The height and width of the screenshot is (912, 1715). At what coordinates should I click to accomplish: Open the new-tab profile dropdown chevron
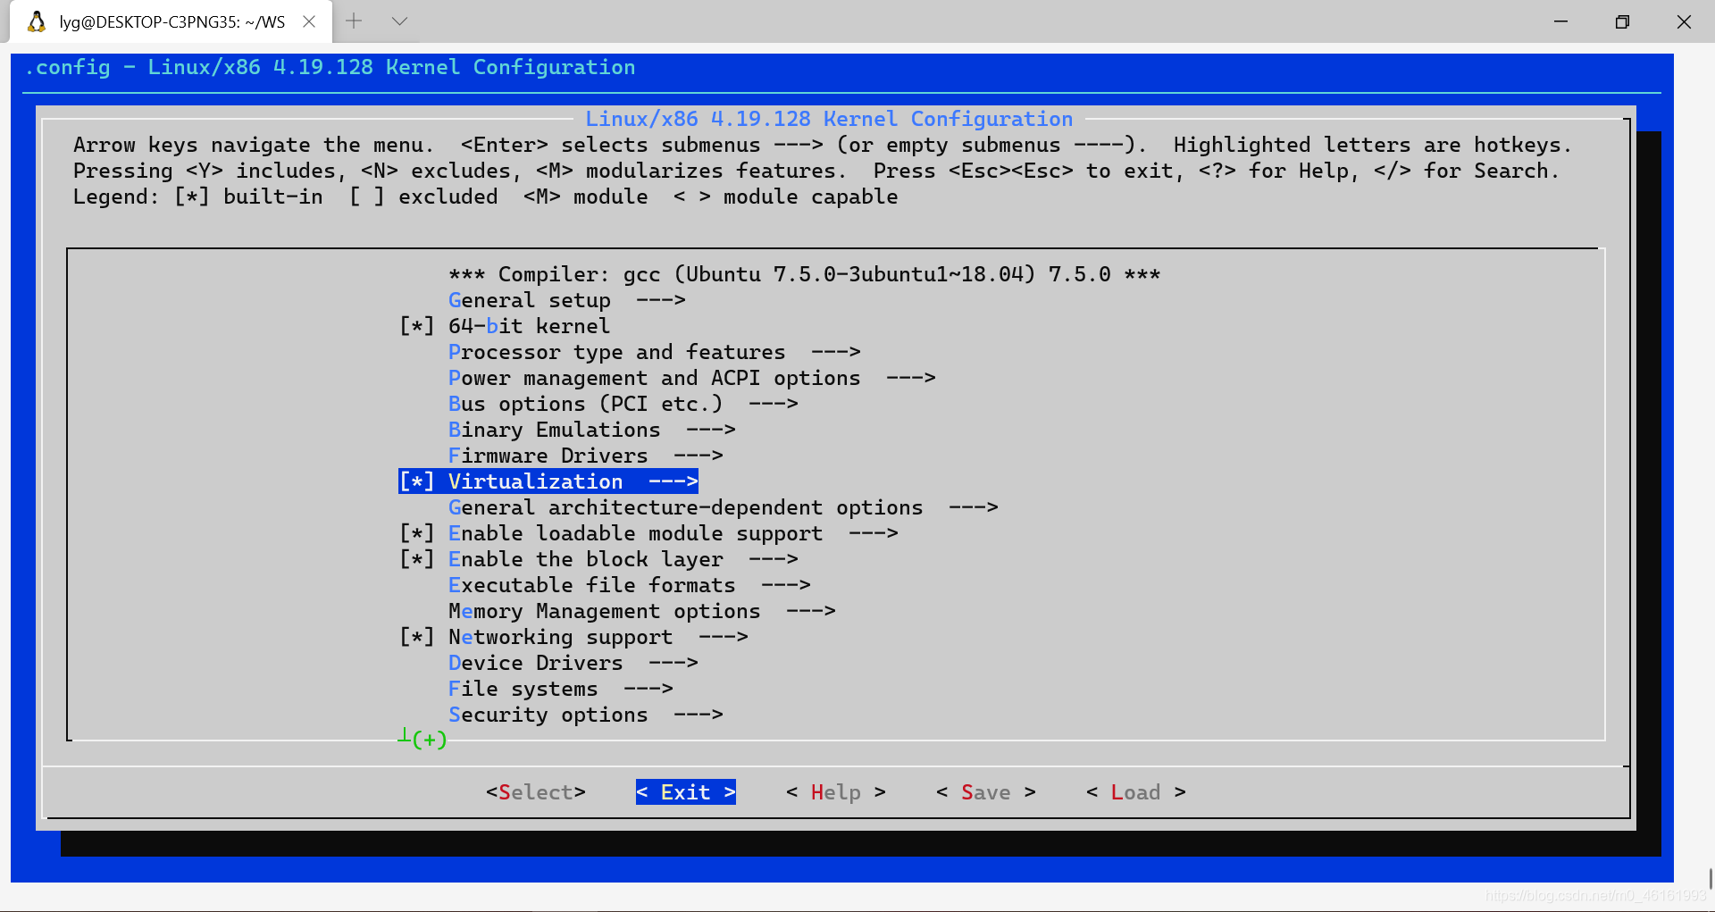(x=399, y=21)
